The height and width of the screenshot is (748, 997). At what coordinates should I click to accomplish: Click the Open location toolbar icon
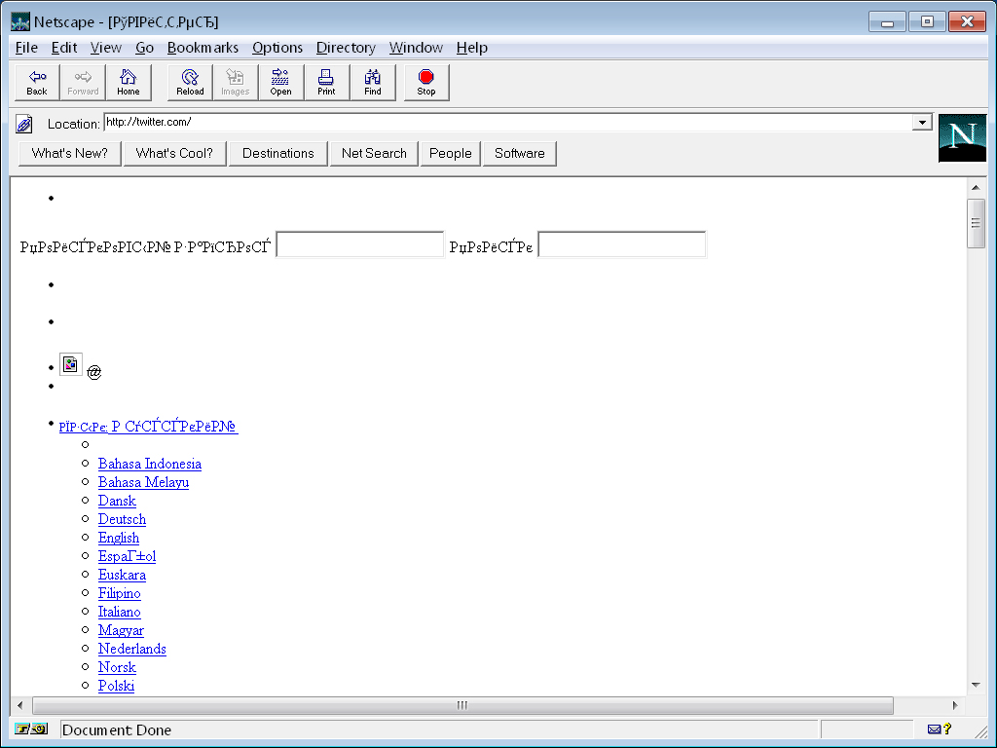(x=280, y=83)
